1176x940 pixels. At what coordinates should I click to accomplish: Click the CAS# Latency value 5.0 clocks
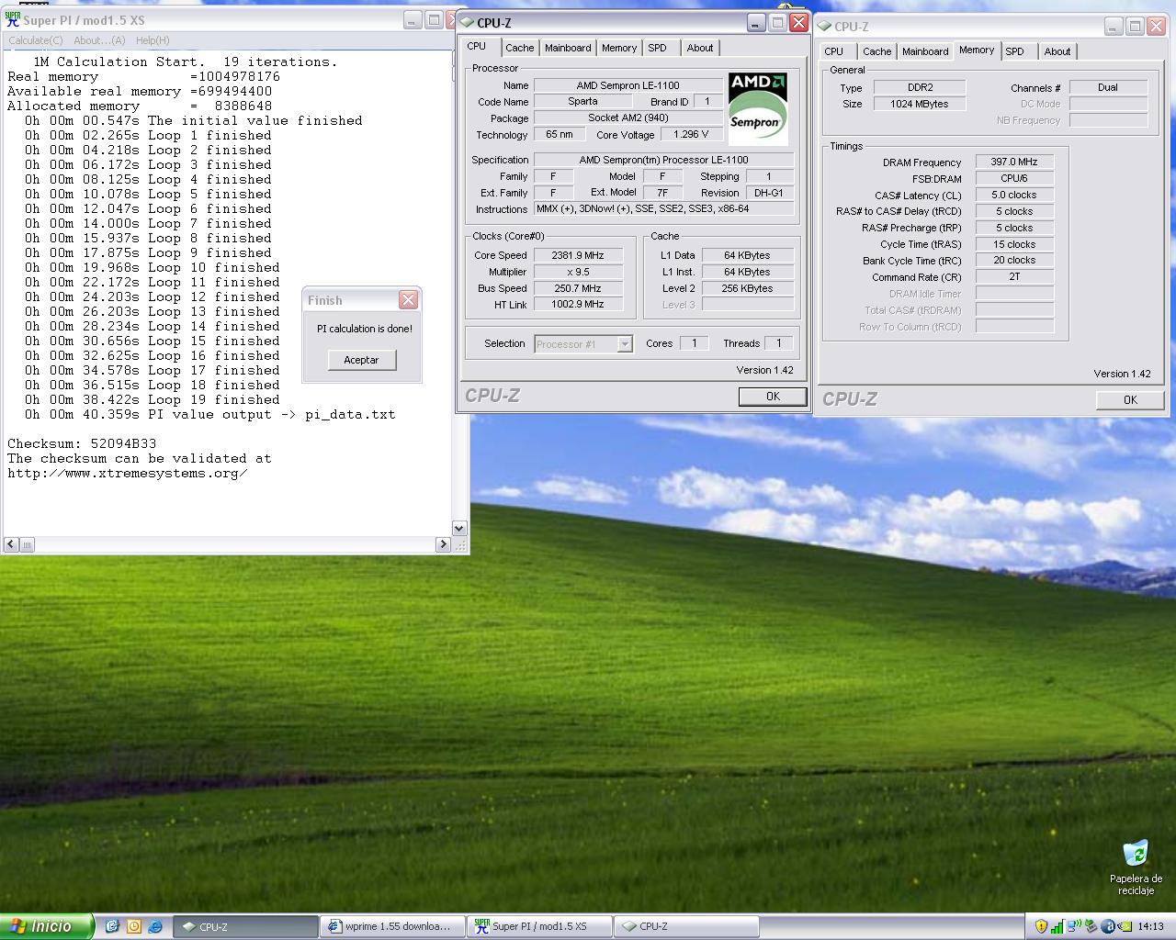pos(1014,195)
